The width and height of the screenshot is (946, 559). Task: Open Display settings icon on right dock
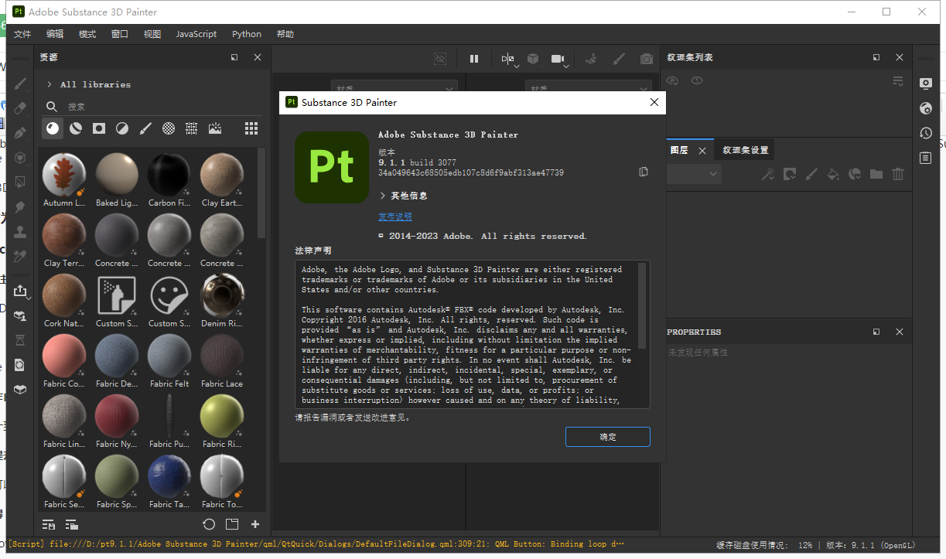coord(926,83)
